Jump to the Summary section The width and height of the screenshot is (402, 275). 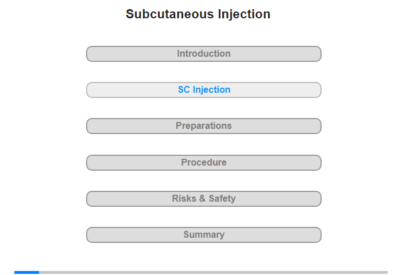point(204,235)
